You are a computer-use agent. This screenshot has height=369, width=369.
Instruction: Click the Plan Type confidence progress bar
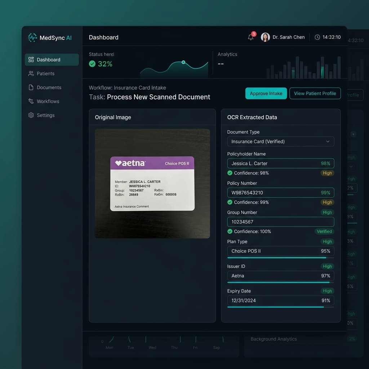280,258
